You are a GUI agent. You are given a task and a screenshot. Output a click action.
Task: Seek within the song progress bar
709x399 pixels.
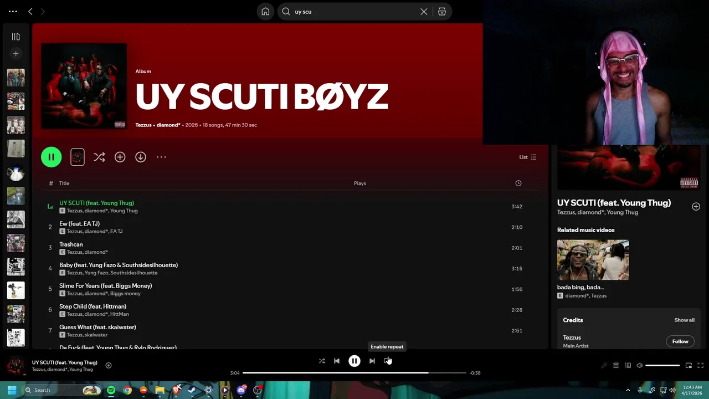[x=354, y=373]
